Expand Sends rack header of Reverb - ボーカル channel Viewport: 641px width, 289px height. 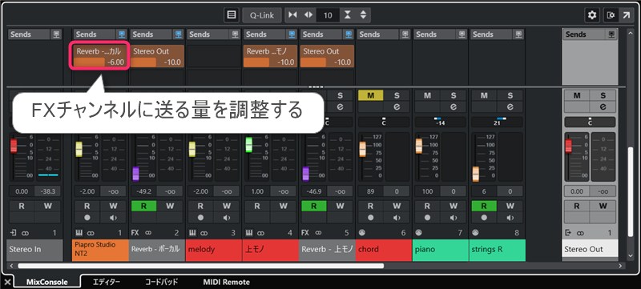[151, 34]
